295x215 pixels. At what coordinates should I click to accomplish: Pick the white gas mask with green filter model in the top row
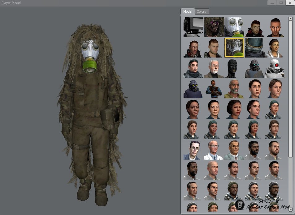[x=234, y=27]
